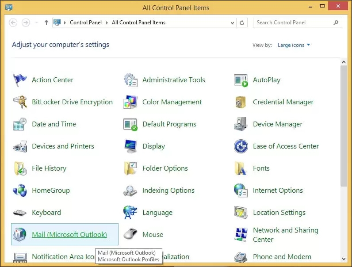Click the Device Manager link

pyautogui.click(x=278, y=124)
